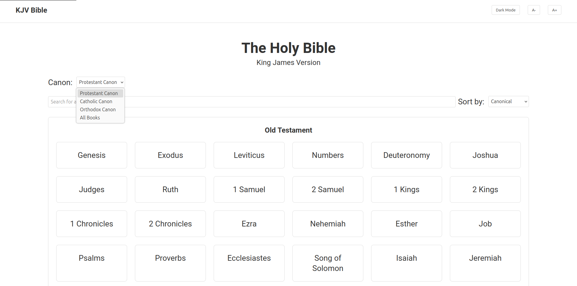Open 1 Samuel
Viewport: 577px width, 286px height.
(x=249, y=189)
